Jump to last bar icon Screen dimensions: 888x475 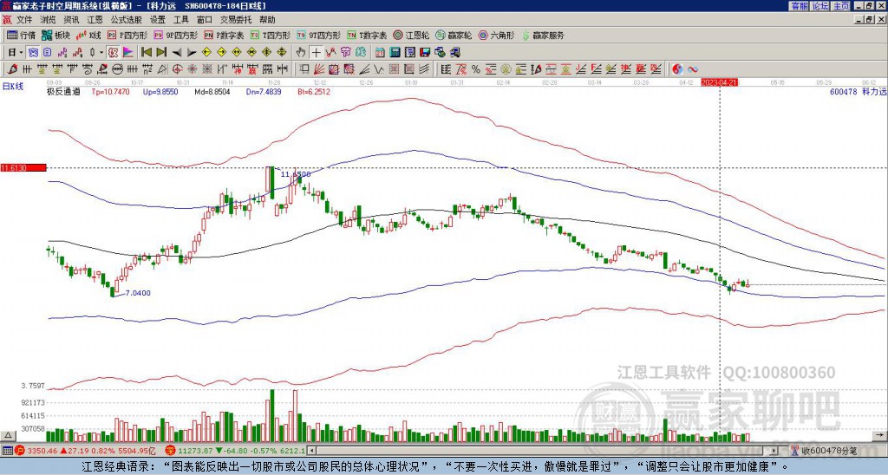point(161,53)
